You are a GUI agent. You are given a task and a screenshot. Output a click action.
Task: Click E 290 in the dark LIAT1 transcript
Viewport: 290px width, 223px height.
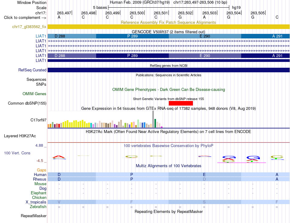pos(205,56)
